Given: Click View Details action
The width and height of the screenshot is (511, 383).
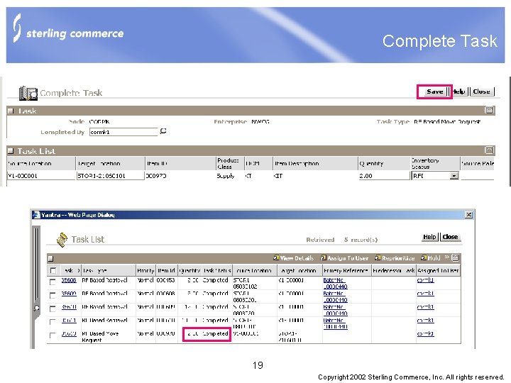Looking at the screenshot, I should [x=297, y=258].
